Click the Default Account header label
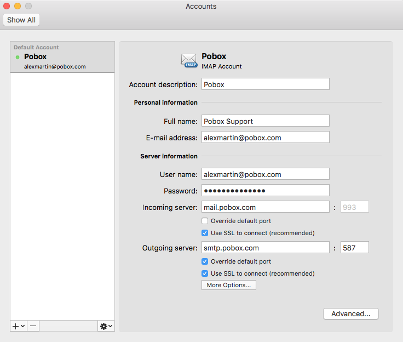 36,47
